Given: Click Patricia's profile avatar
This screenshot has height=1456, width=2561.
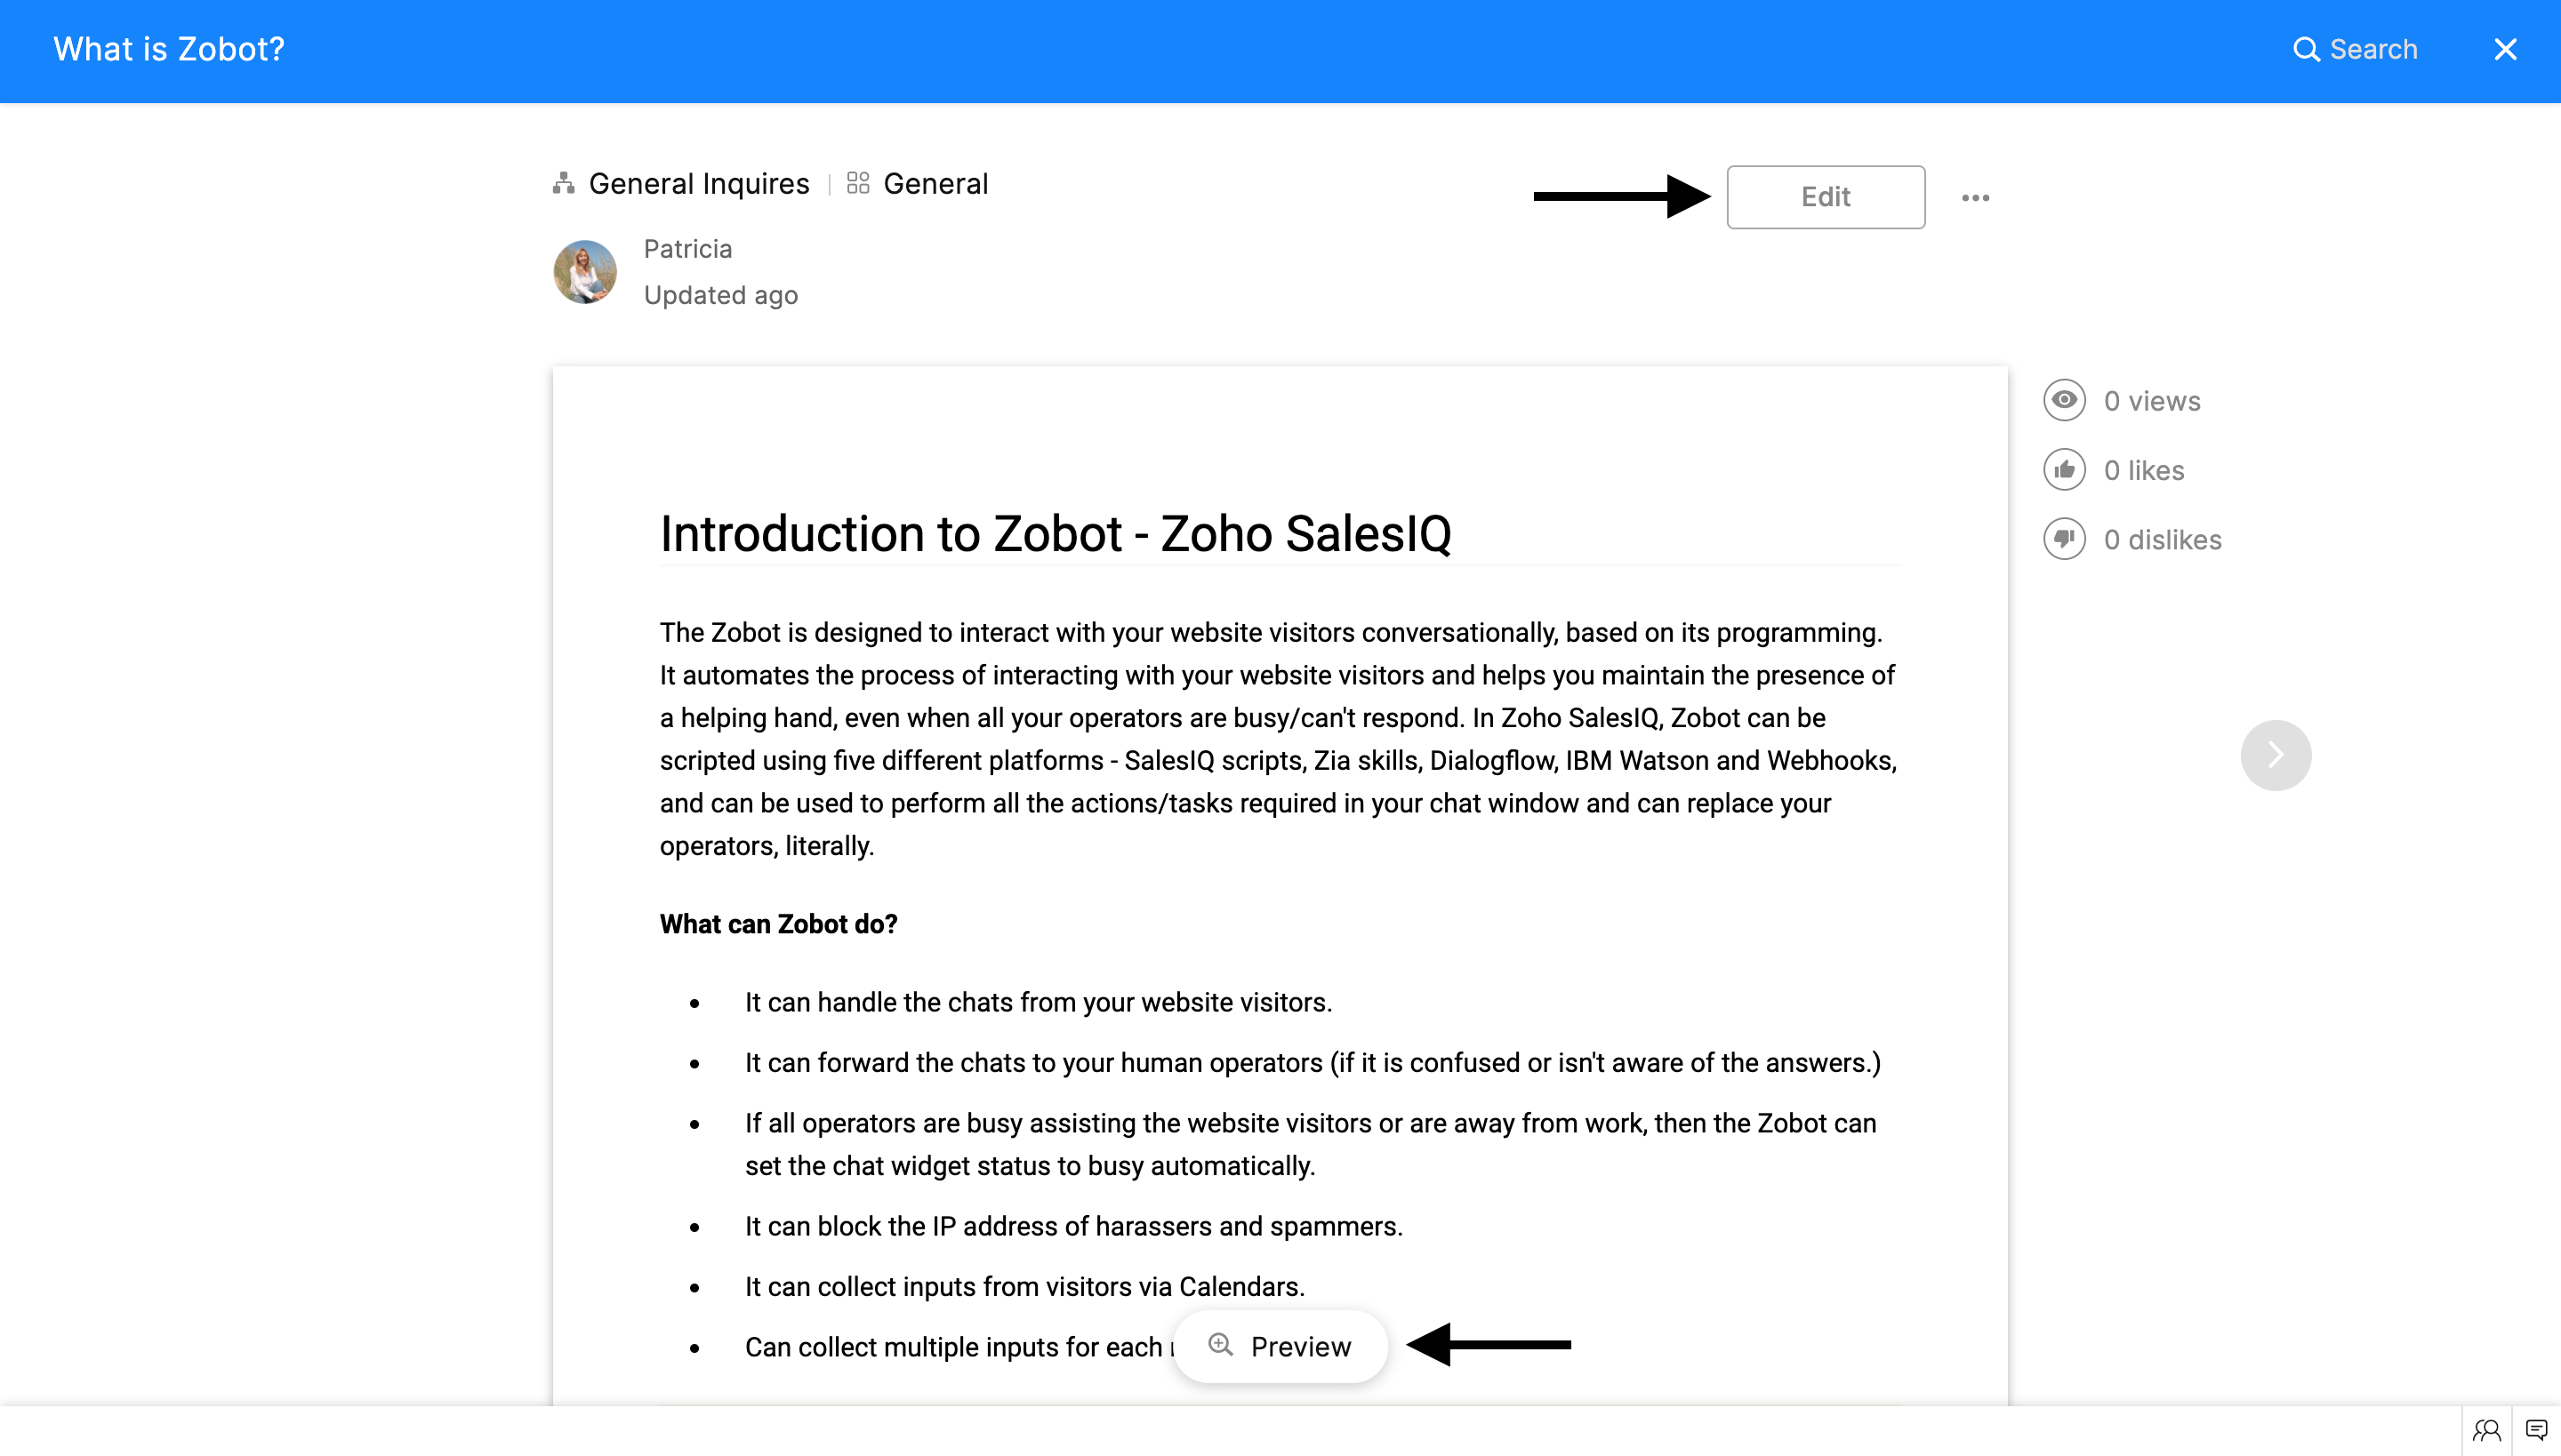Looking at the screenshot, I should pos(585,272).
